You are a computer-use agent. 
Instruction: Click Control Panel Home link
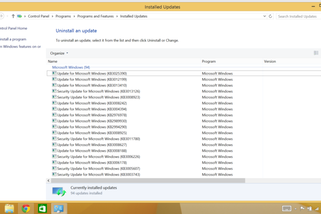(x=13, y=28)
